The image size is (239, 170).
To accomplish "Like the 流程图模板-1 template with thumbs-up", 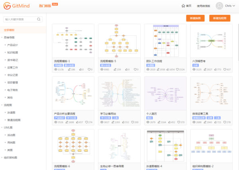I will point(80,69).
